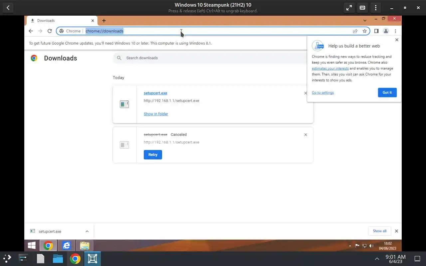Screen dimensions: 426x266
Task: Follow the estimates your interests link
Action: tap(330, 68)
